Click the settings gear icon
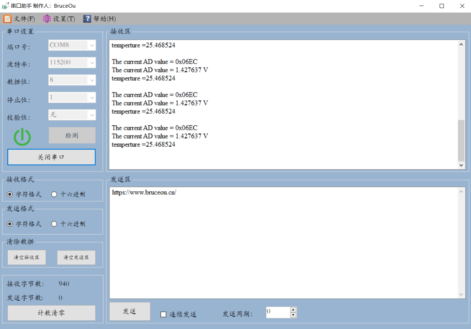Viewport: 471px width, 329px height. pyautogui.click(x=47, y=19)
